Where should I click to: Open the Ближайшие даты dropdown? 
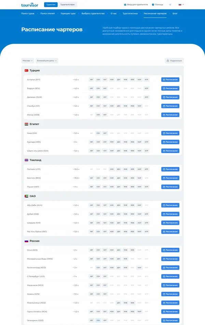point(46,61)
